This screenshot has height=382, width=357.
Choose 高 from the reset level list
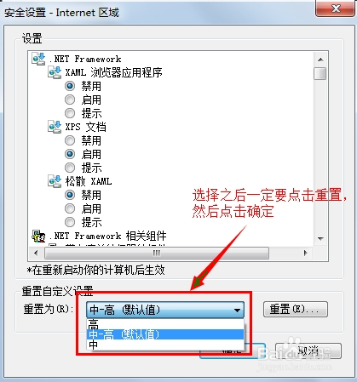165,324
